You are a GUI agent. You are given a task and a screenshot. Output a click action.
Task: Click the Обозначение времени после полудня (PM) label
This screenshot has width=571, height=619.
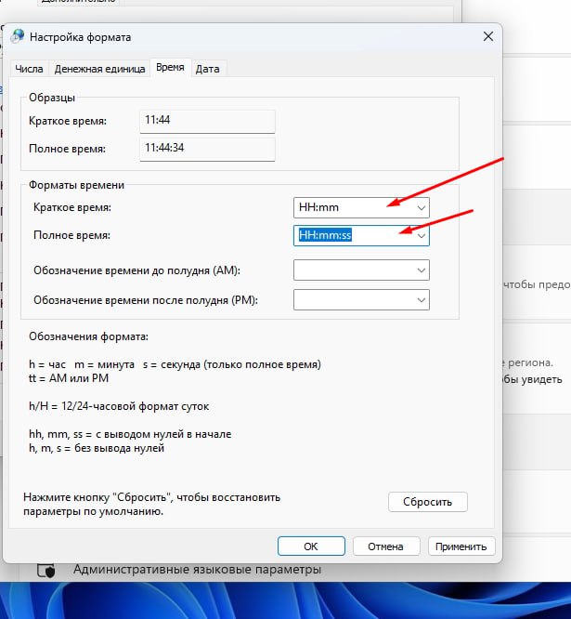coord(146,300)
